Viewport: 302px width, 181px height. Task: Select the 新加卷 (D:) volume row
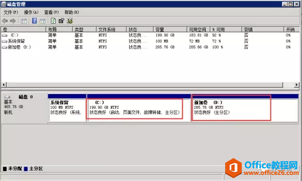pos(150,47)
